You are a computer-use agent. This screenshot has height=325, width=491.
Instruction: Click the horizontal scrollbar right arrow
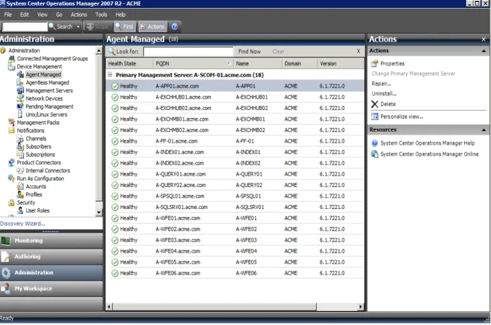361,307
